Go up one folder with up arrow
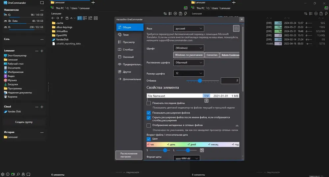The height and width of the screenshot is (177, 329). pyautogui.click(x=62, y=18)
